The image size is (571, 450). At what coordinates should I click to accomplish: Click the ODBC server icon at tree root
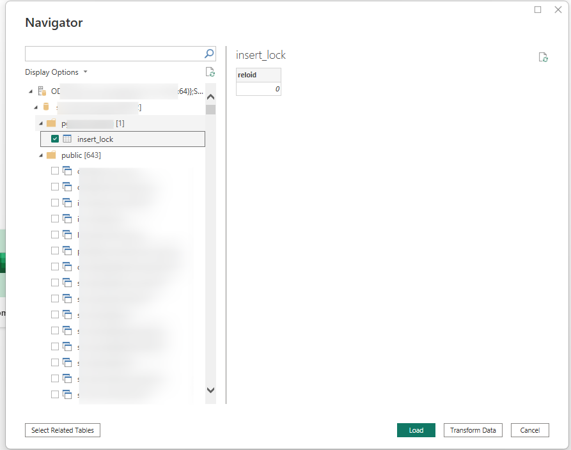point(42,91)
